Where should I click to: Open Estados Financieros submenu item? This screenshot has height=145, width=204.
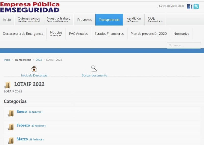point(109,34)
